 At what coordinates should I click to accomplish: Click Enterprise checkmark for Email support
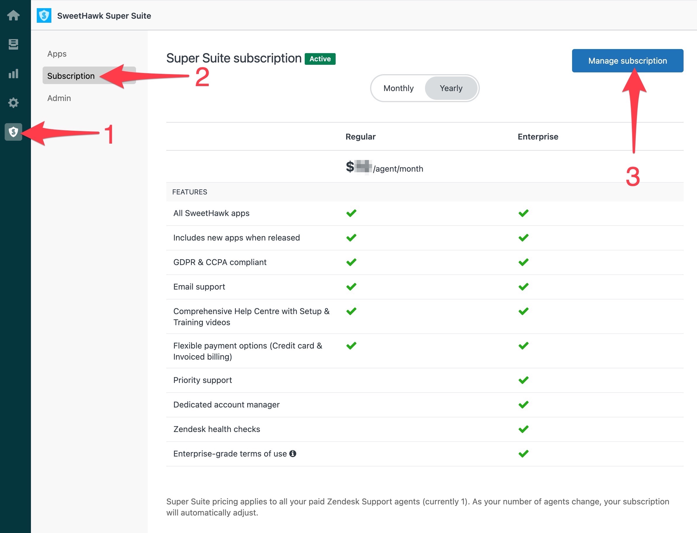tap(523, 287)
